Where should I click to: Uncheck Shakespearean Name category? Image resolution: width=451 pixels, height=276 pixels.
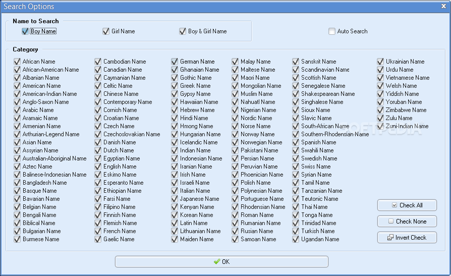(x=296, y=94)
